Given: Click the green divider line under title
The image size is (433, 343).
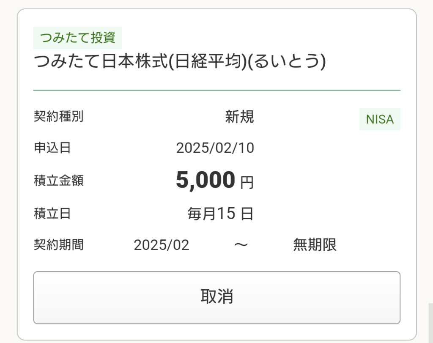Looking at the screenshot, I should (217, 90).
